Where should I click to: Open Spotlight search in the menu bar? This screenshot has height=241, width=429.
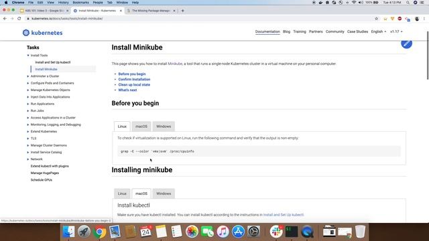(x=408, y=3)
